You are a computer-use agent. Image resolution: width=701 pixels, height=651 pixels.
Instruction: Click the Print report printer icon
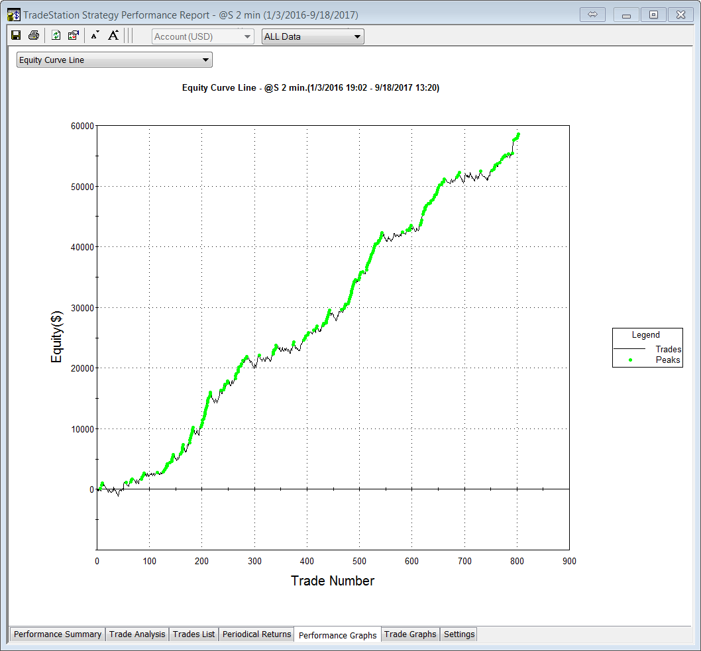coord(33,36)
